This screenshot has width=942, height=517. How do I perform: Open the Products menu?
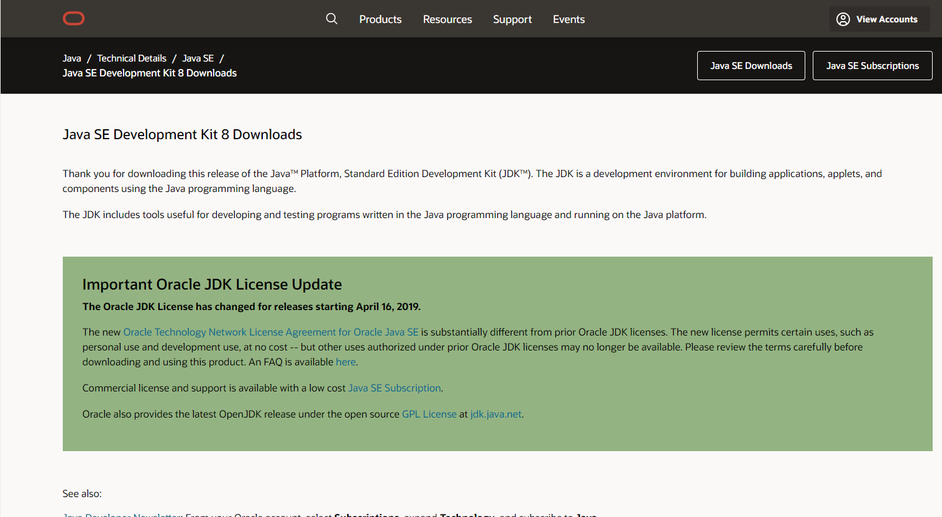(x=380, y=19)
